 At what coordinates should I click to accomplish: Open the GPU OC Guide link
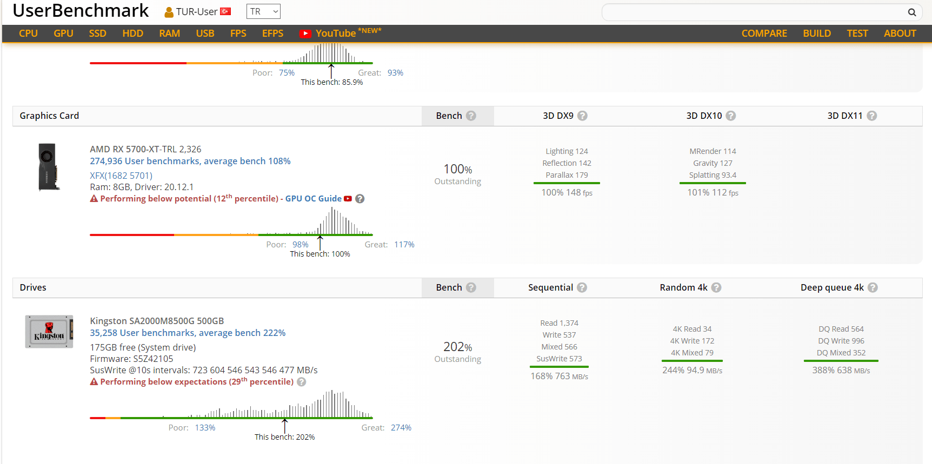click(x=314, y=199)
